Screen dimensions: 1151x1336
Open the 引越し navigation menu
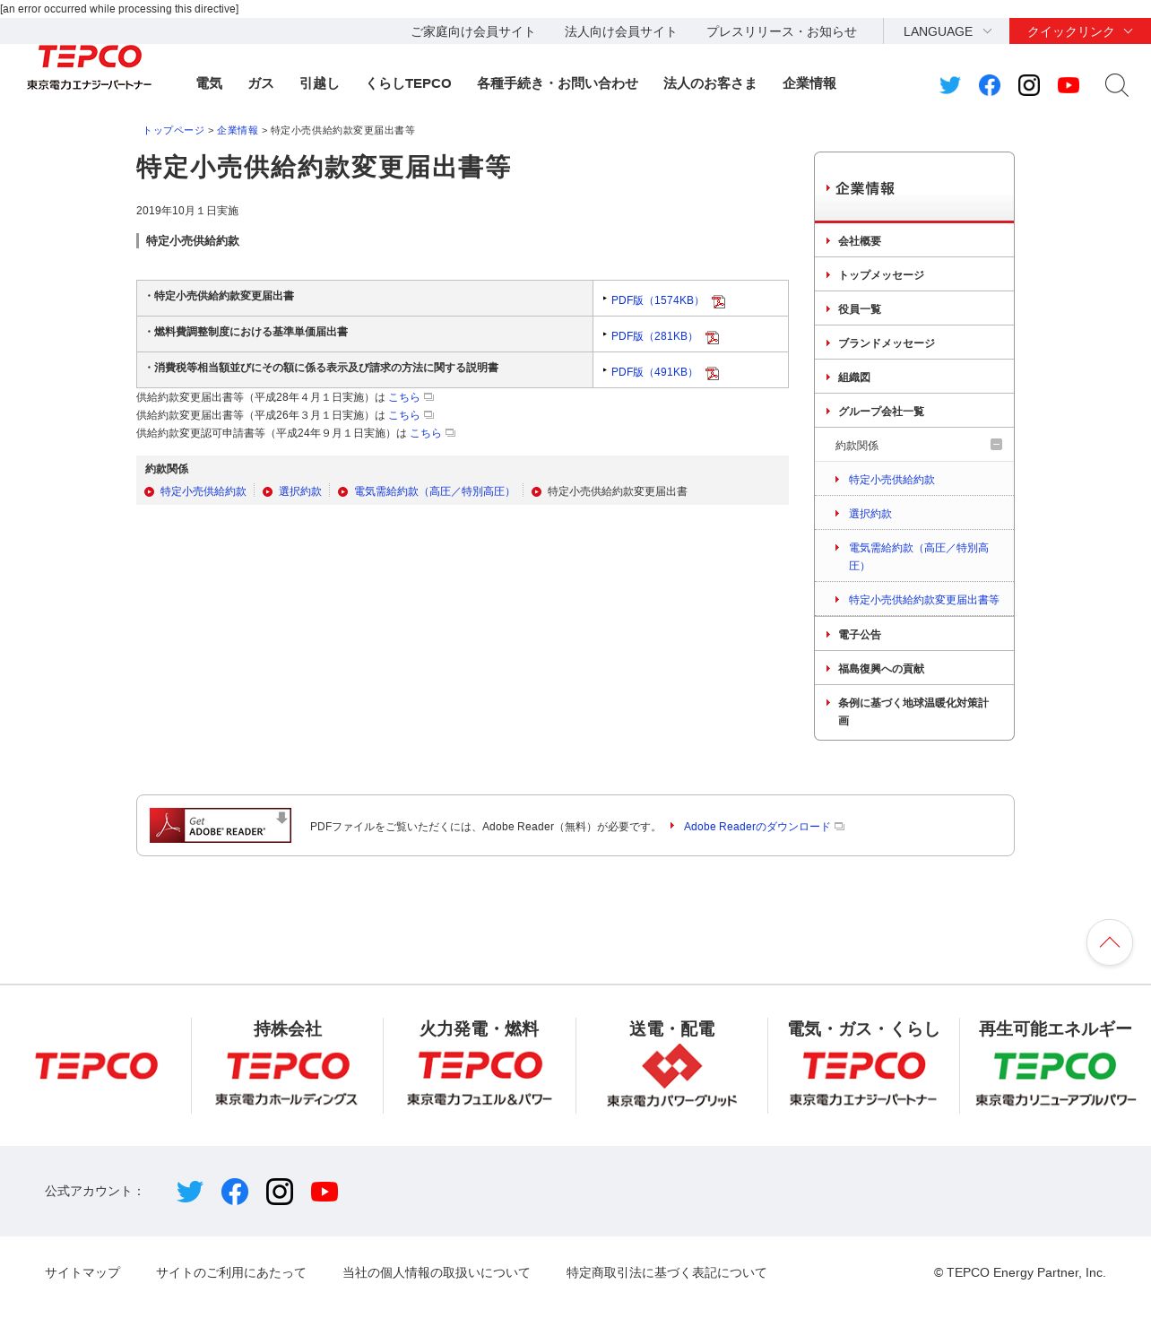pos(319,83)
